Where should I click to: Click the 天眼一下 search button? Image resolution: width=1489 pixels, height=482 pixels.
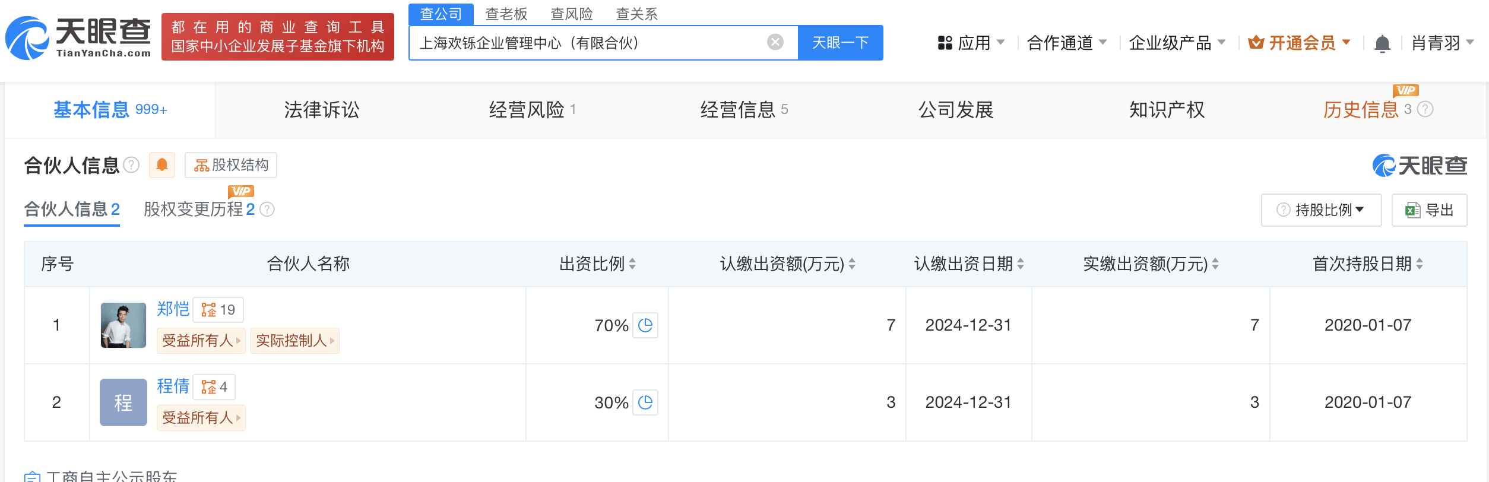840,43
